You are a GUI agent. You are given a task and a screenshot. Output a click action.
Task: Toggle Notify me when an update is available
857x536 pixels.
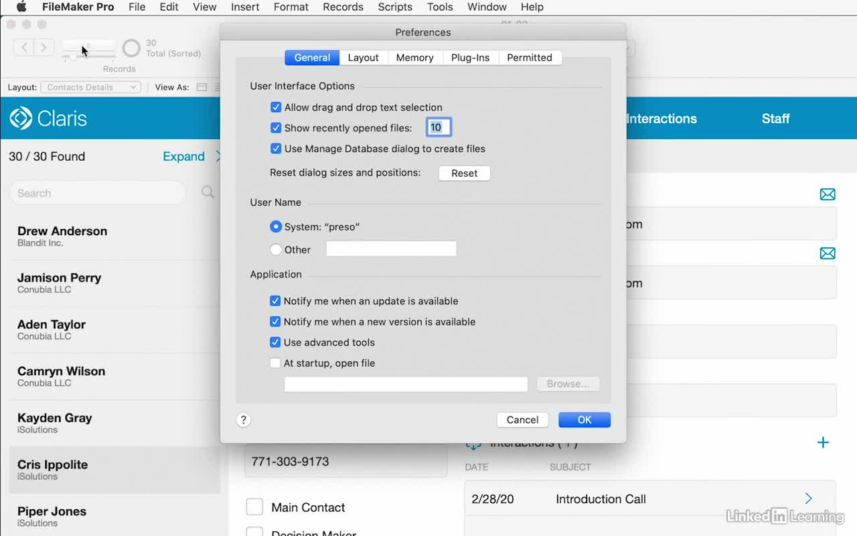click(275, 301)
